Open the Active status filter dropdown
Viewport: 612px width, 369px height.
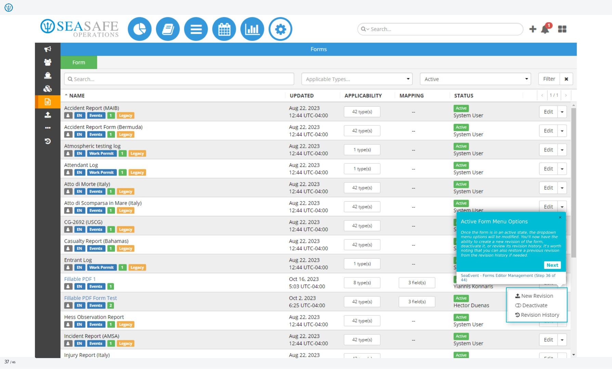click(x=476, y=79)
